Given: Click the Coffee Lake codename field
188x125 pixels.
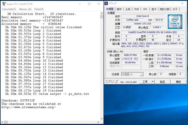Looking at the screenshot, I should pyautogui.click(x=132, y=20).
